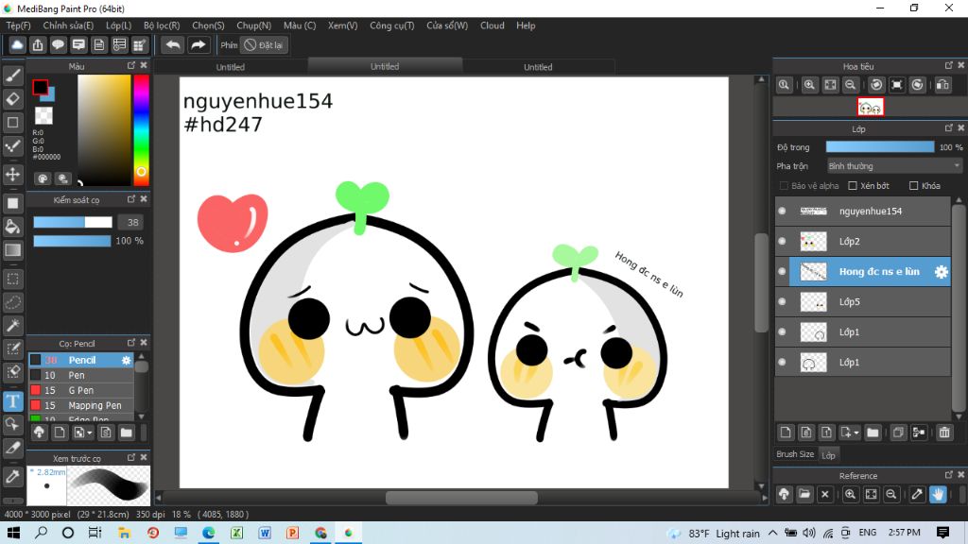Toggle the Xén bớt checkbox
The width and height of the screenshot is (968, 544).
point(853,186)
